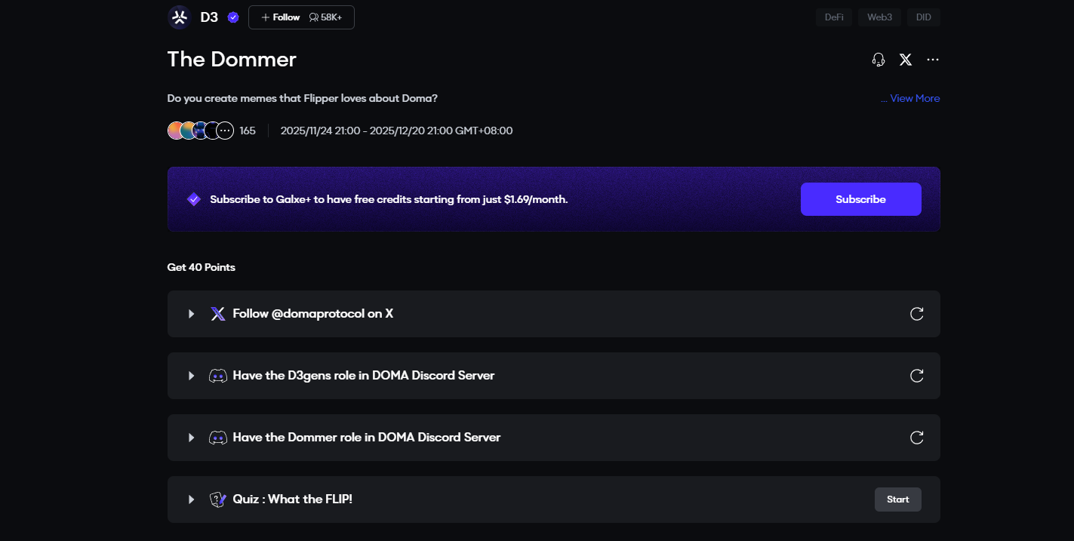Click the Subscribe button for Galxe+

[860, 199]
